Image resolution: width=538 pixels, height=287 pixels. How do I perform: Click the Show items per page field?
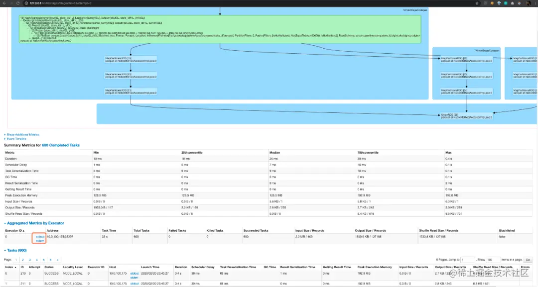493,260
